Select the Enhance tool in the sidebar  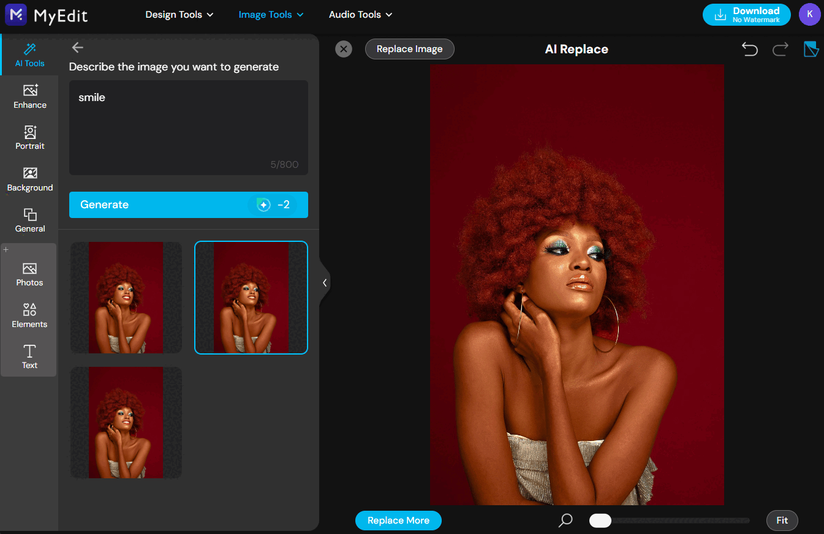click(x=29, y=96)
